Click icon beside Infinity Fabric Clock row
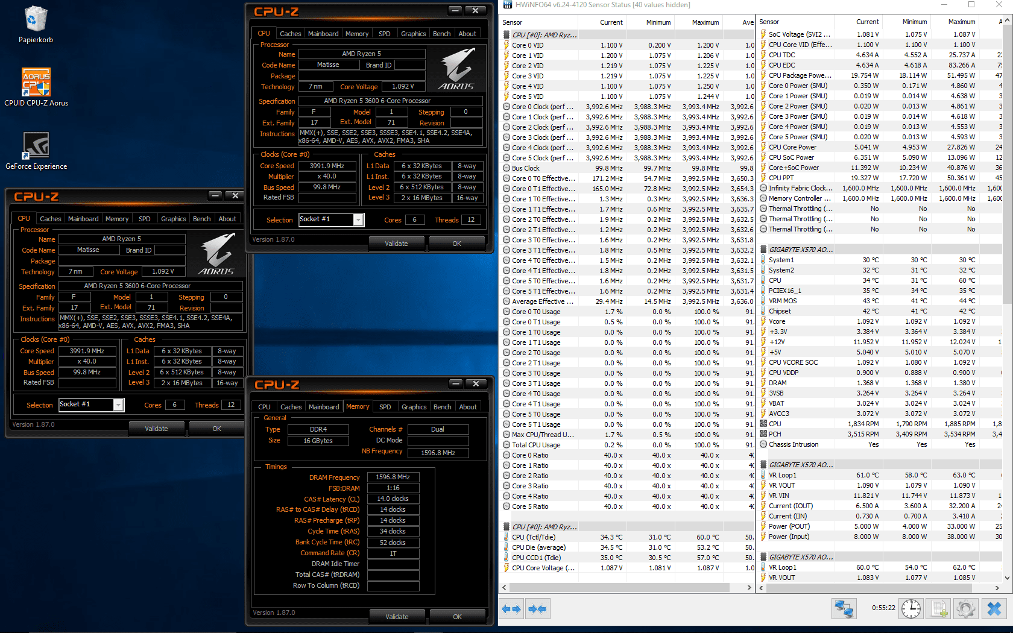 [763, 188]
